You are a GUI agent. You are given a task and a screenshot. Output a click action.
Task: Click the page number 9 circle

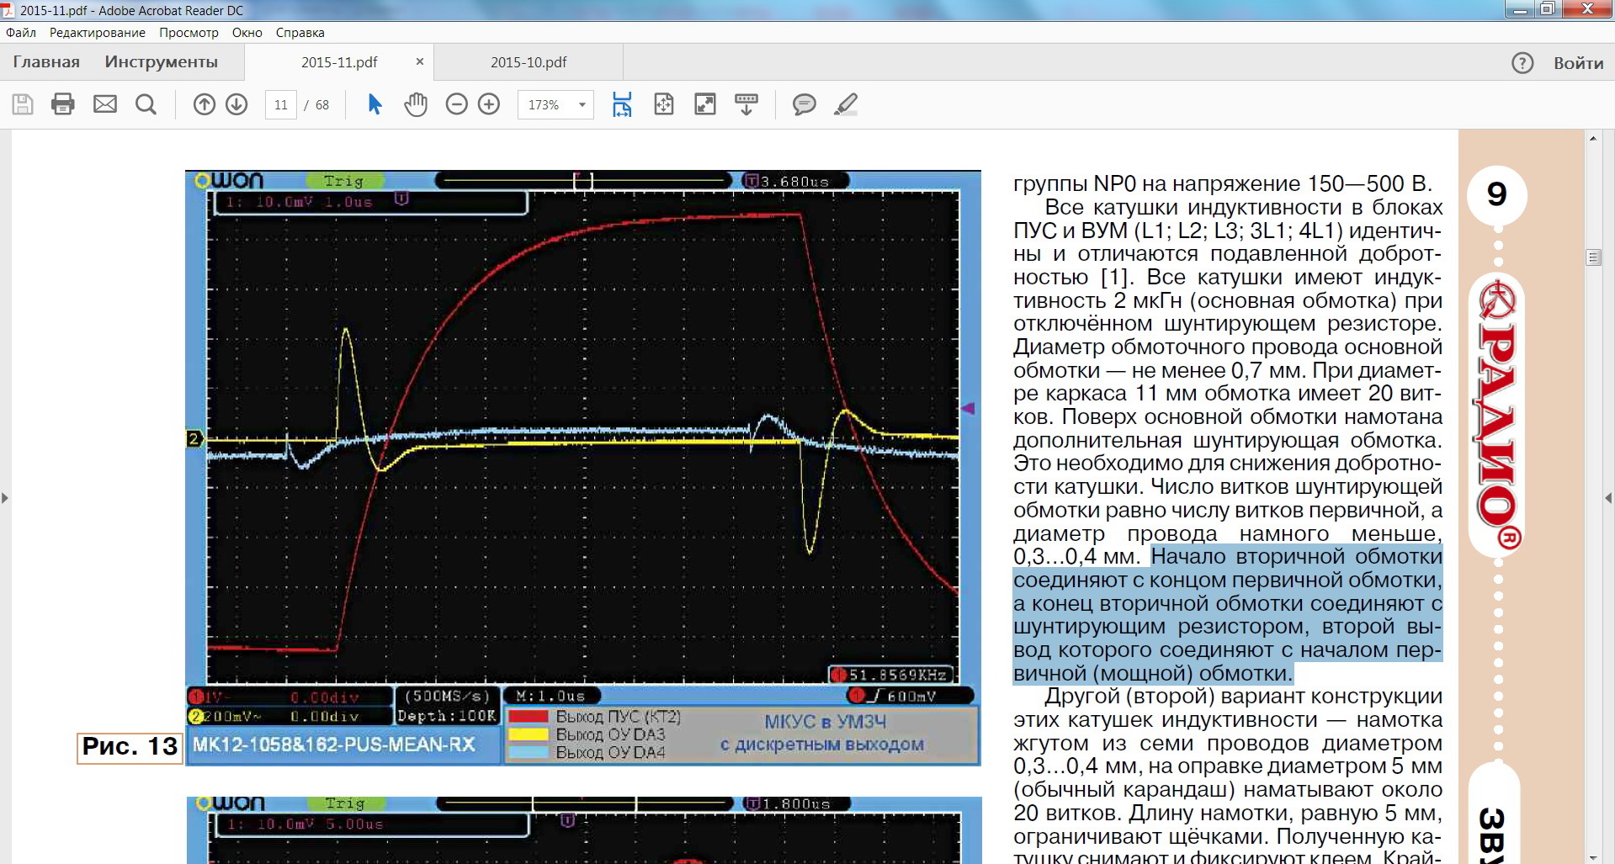[1496, 194]
